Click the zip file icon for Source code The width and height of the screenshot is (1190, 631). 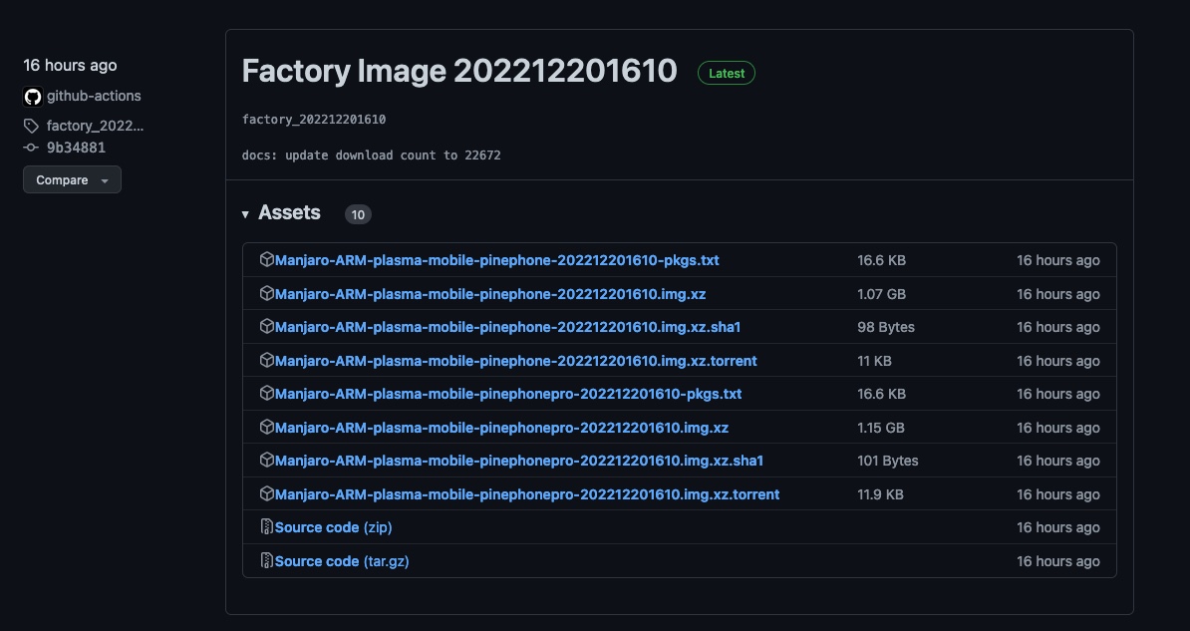coord(266,527)
